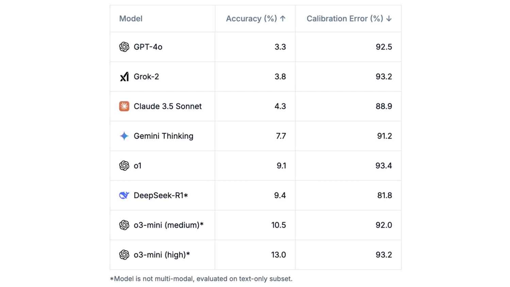Select the DeepSeek-R1 model name
510x287 pixels.
(x=160, y=195)
